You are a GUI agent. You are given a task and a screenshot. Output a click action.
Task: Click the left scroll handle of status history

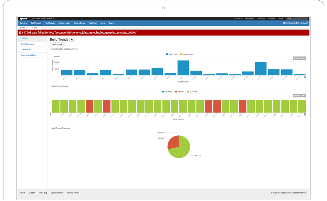click(50, 115)
